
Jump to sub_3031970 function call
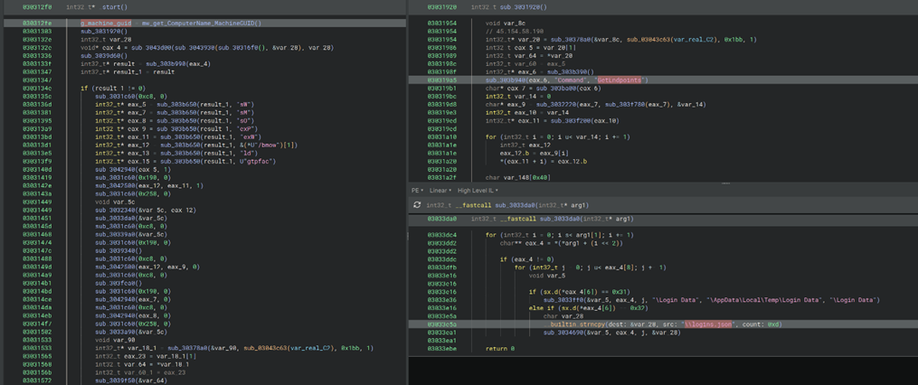tap(100, 30)
